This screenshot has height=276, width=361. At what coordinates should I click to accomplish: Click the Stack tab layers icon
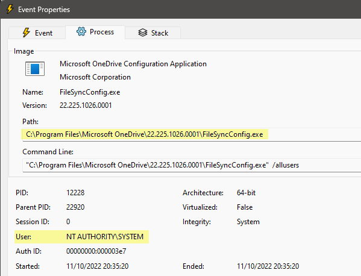(x=142, y=33)
